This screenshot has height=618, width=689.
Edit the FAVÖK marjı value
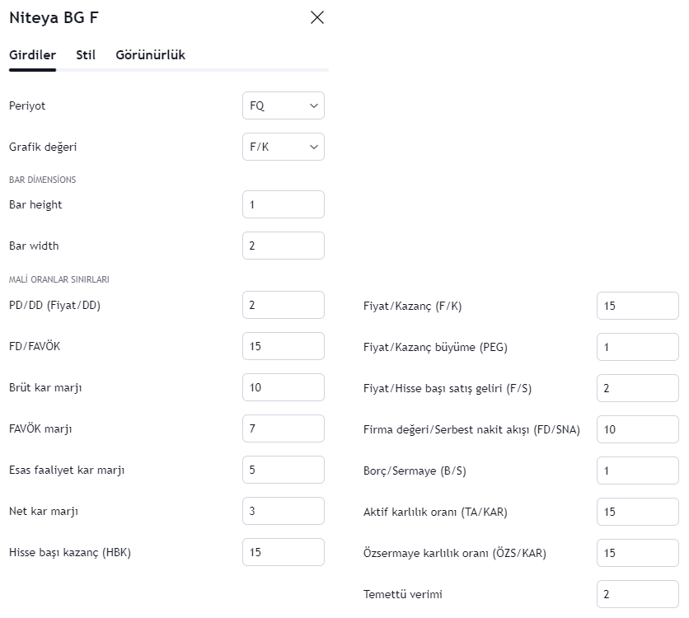pos(283,428)
